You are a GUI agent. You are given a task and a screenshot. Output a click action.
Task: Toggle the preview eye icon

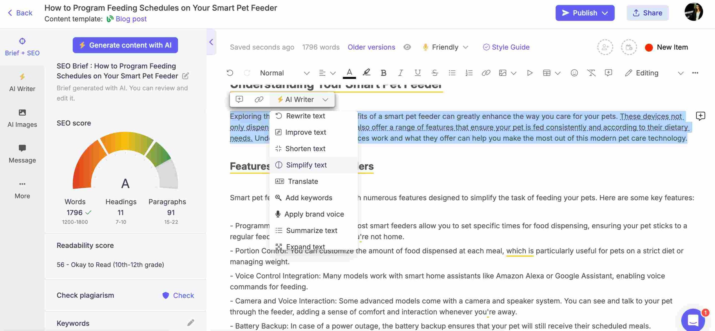tap(407, 47)
